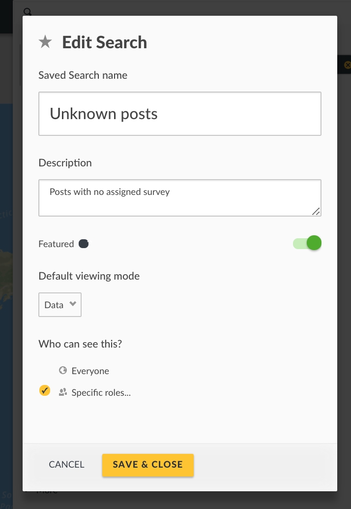Click the yellow checkmark icon for Specific roles

(x=45, y=391)
